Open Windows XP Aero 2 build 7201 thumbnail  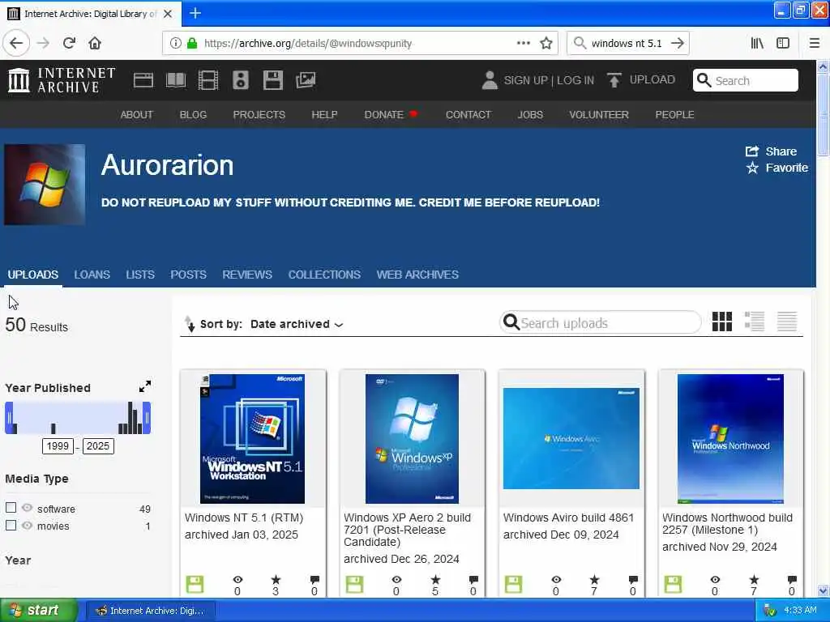pyautogui.click(x=412, y=439)
